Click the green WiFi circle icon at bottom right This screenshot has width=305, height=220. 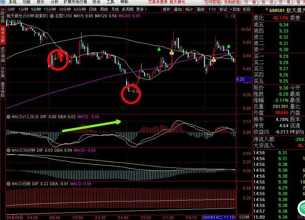click(302, 208)
